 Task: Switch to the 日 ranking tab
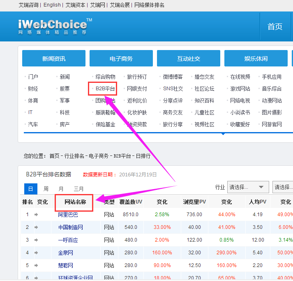(31, 189)
